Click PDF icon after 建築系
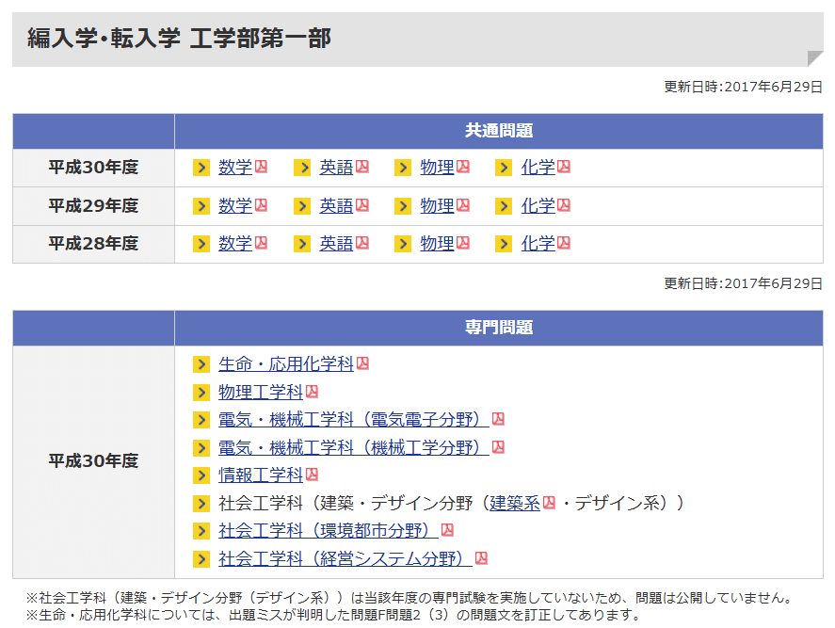The width and height of the screenshot is (835, 628). pyautogui.click(x=549, y=503)
